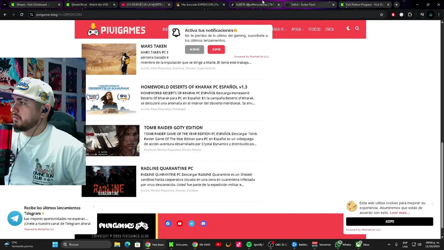The width and height of the screenshot is (444, 250).
Task: Switch to the 'ElbetaOficial - Watch the VOD' tab
Action: coord(90,5)
